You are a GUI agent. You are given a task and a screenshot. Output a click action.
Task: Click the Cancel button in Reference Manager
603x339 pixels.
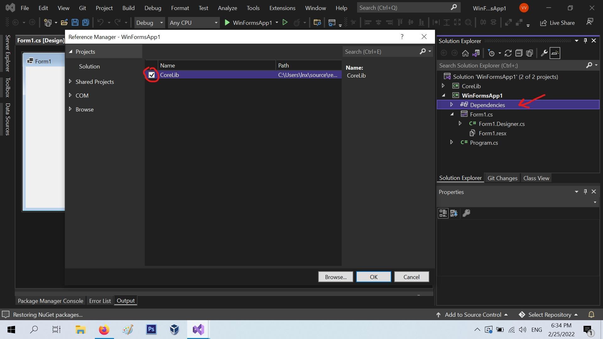pyautogui.click(x=411, y=277)
